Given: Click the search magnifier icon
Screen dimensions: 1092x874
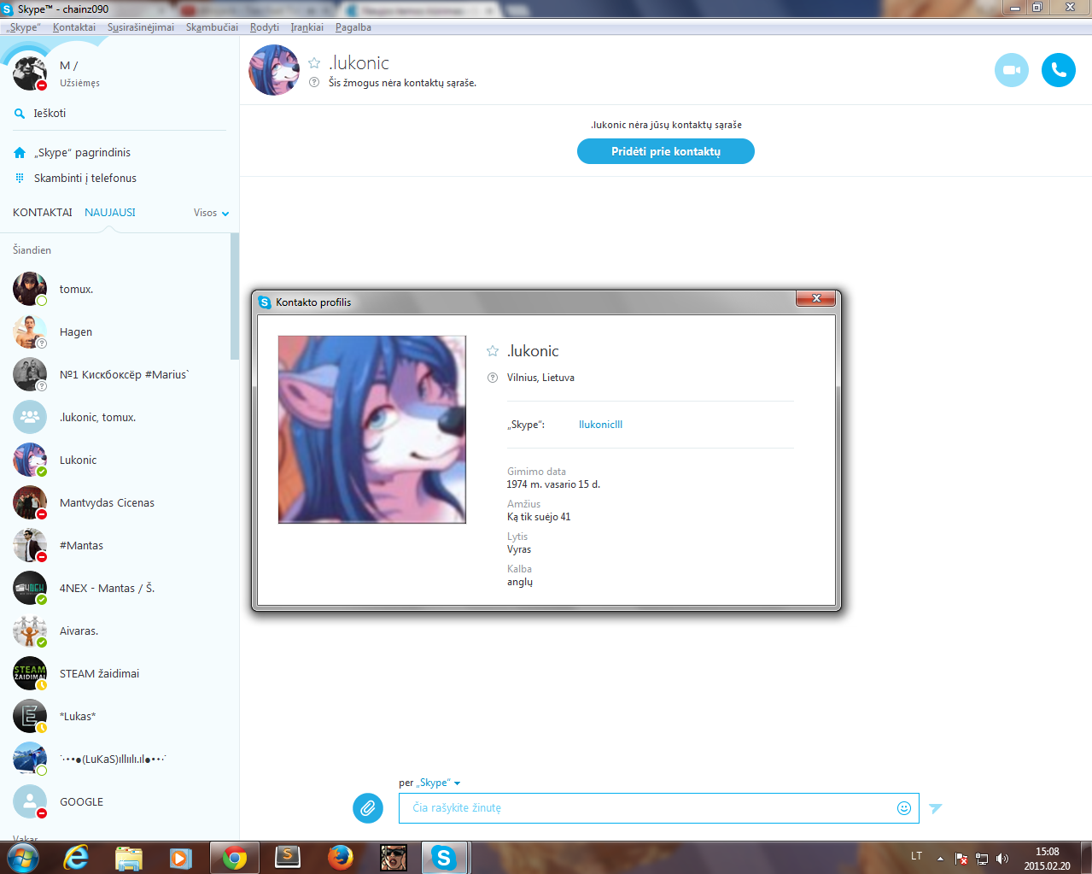Looking at the screenshot, I should point(20,114).
